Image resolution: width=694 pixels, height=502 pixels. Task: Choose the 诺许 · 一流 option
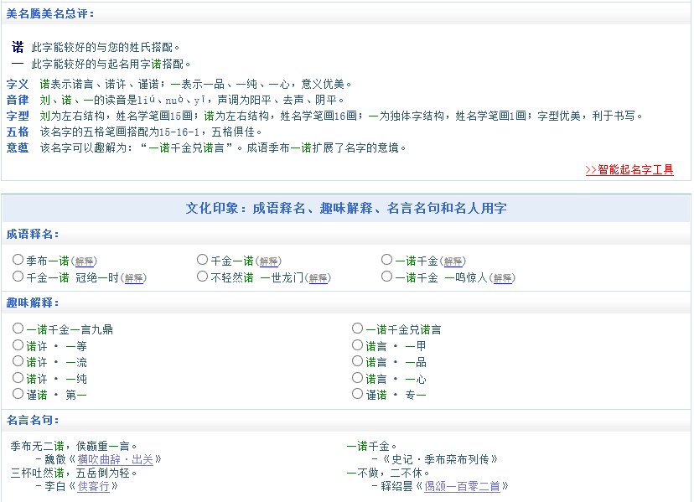(18, 361)
